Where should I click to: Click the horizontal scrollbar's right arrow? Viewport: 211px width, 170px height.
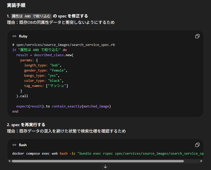tap(201, 161)
